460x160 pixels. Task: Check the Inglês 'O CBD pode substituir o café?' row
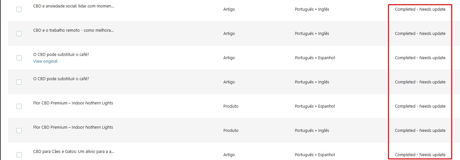pyautogui.click(x=19, y=82)
